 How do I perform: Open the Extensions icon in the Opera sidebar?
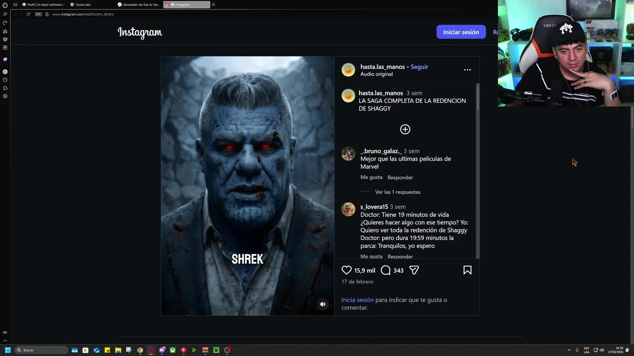point(5,88)
